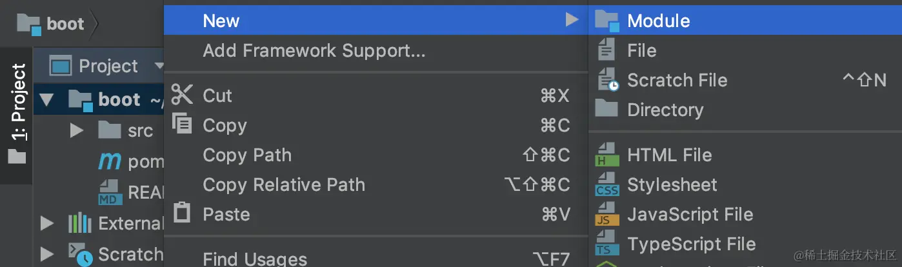Click the Paste clipboard icon
Image resolution: width=902 pixels, height=267 pixels.
[x=183, y=213]
